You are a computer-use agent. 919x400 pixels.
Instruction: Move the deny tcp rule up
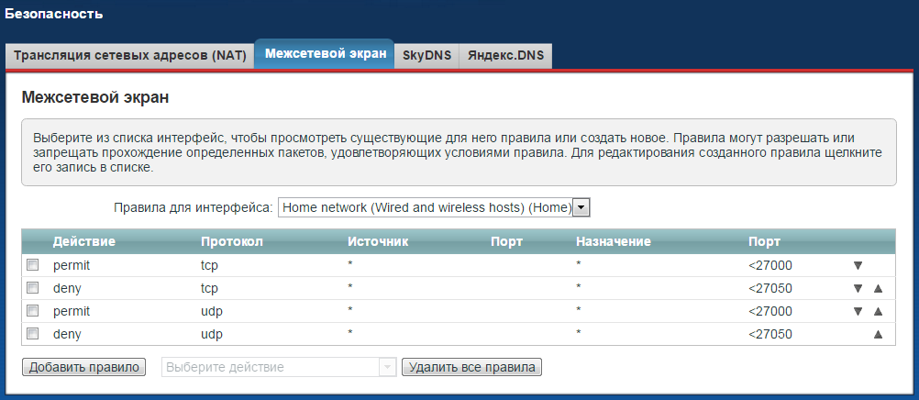[878, 288]
